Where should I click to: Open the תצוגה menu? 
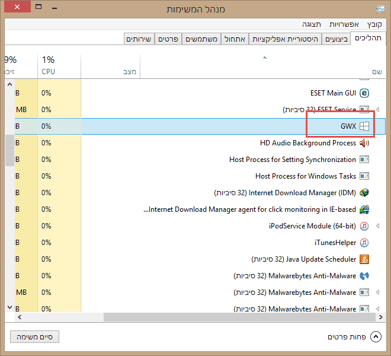click(x=311, y=24)
